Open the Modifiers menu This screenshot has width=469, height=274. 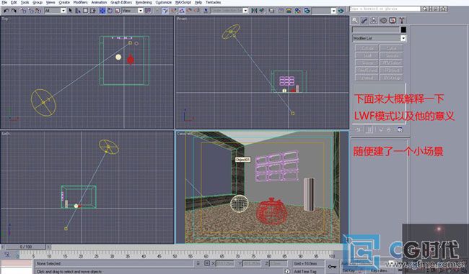[x=81, y=2]
